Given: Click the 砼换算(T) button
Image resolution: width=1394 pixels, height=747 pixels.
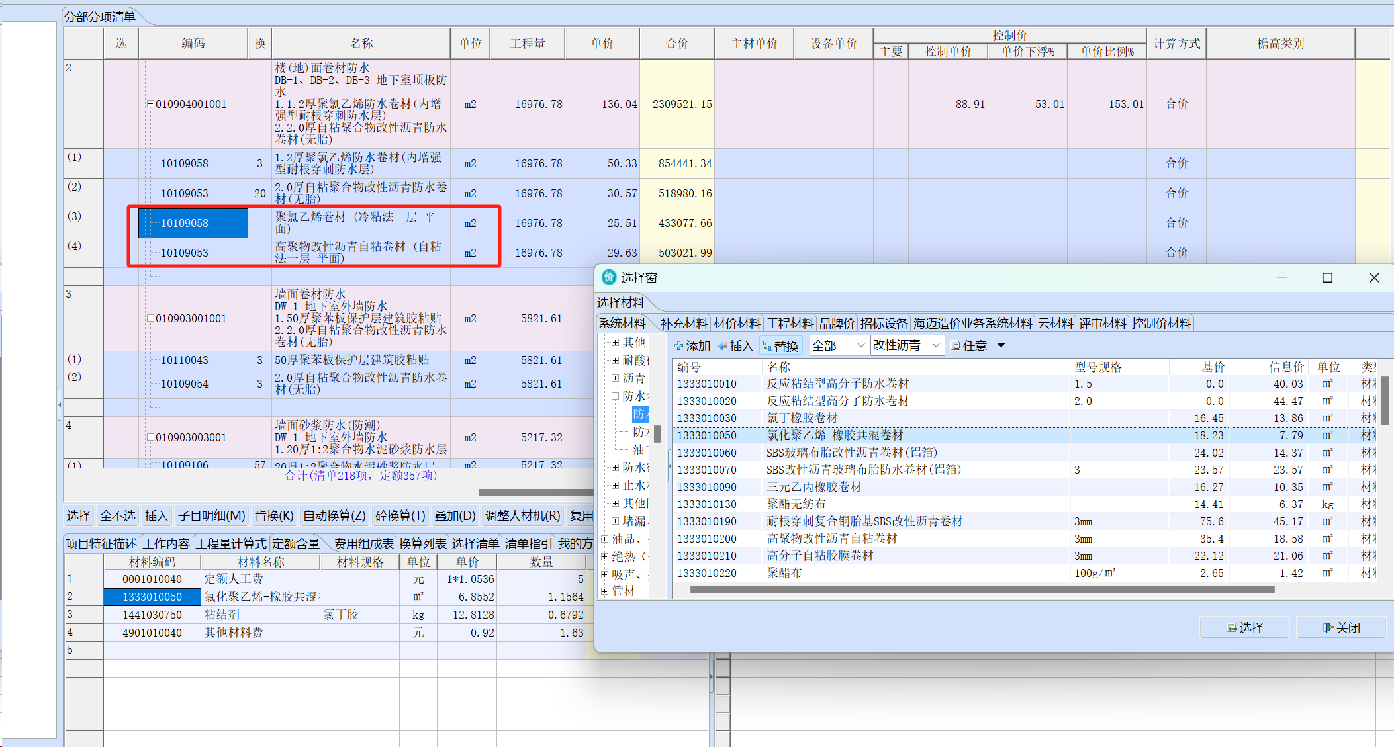Looking at the screenshot, I should pyautogui.click(x=400, y=515).
